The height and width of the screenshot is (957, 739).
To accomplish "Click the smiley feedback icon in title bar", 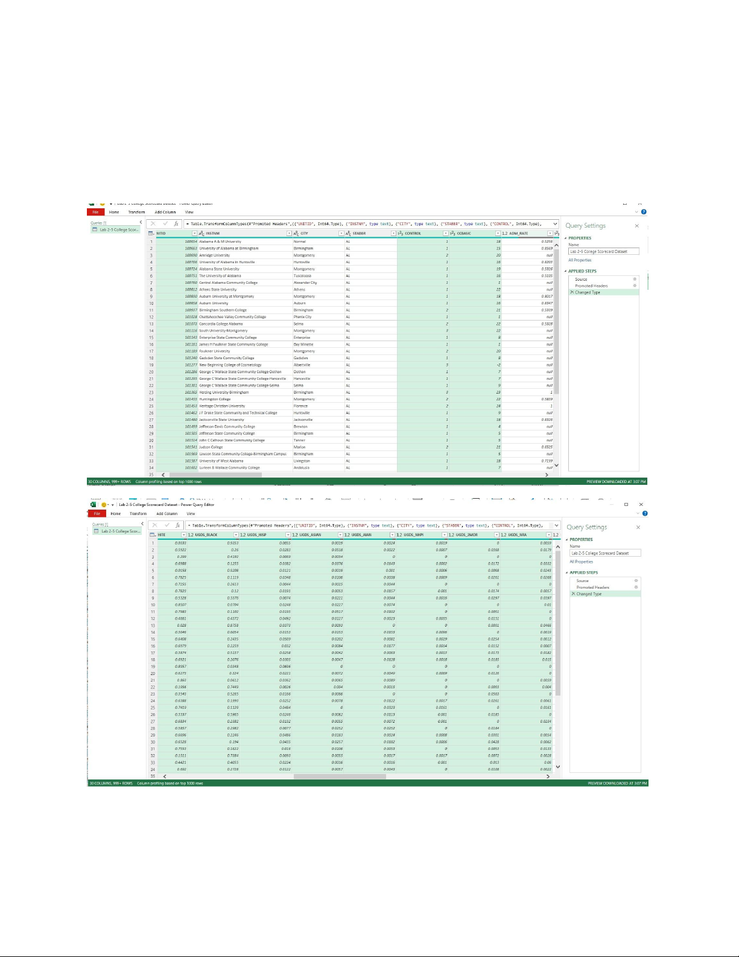I will click(x=104, y=505).
